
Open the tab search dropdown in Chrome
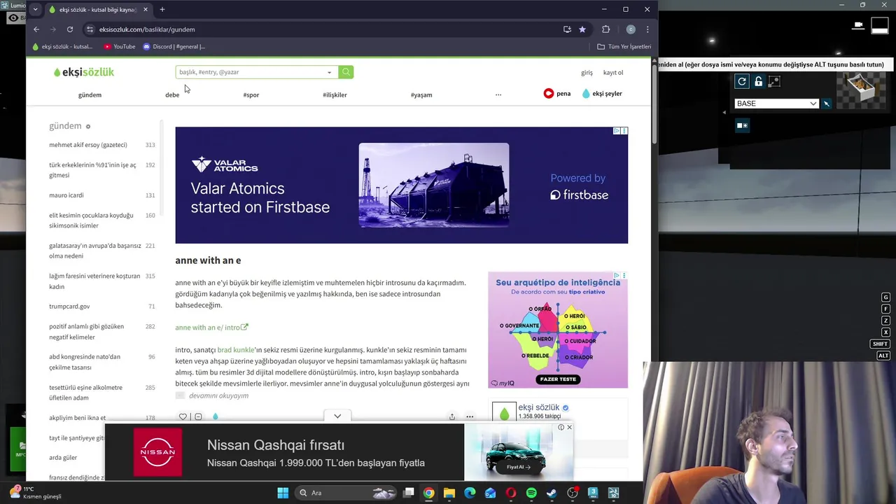tap(35, 10)
